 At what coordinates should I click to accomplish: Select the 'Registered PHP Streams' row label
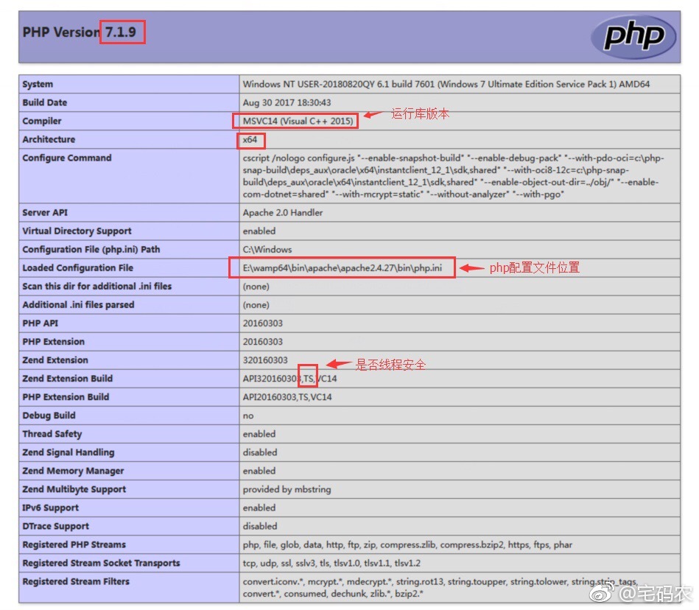[74, 544]
